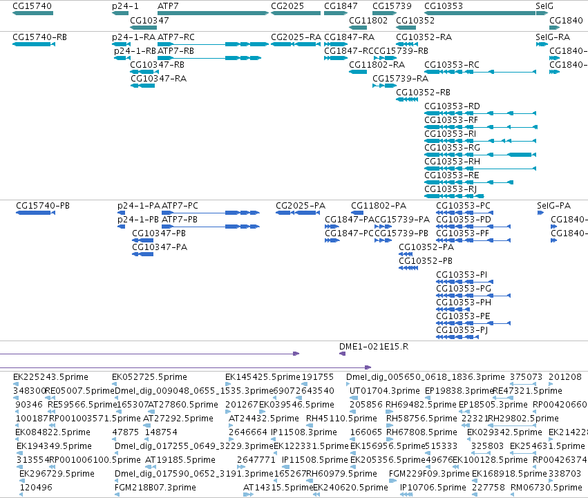Select transcript CG10352-RA
Screen dimensions: 588x498
(x=407, y=44)
